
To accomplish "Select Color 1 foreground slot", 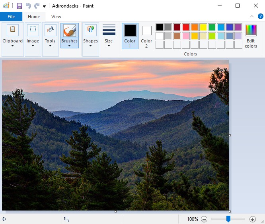I will pyautogui.click(x=130, y=36).
